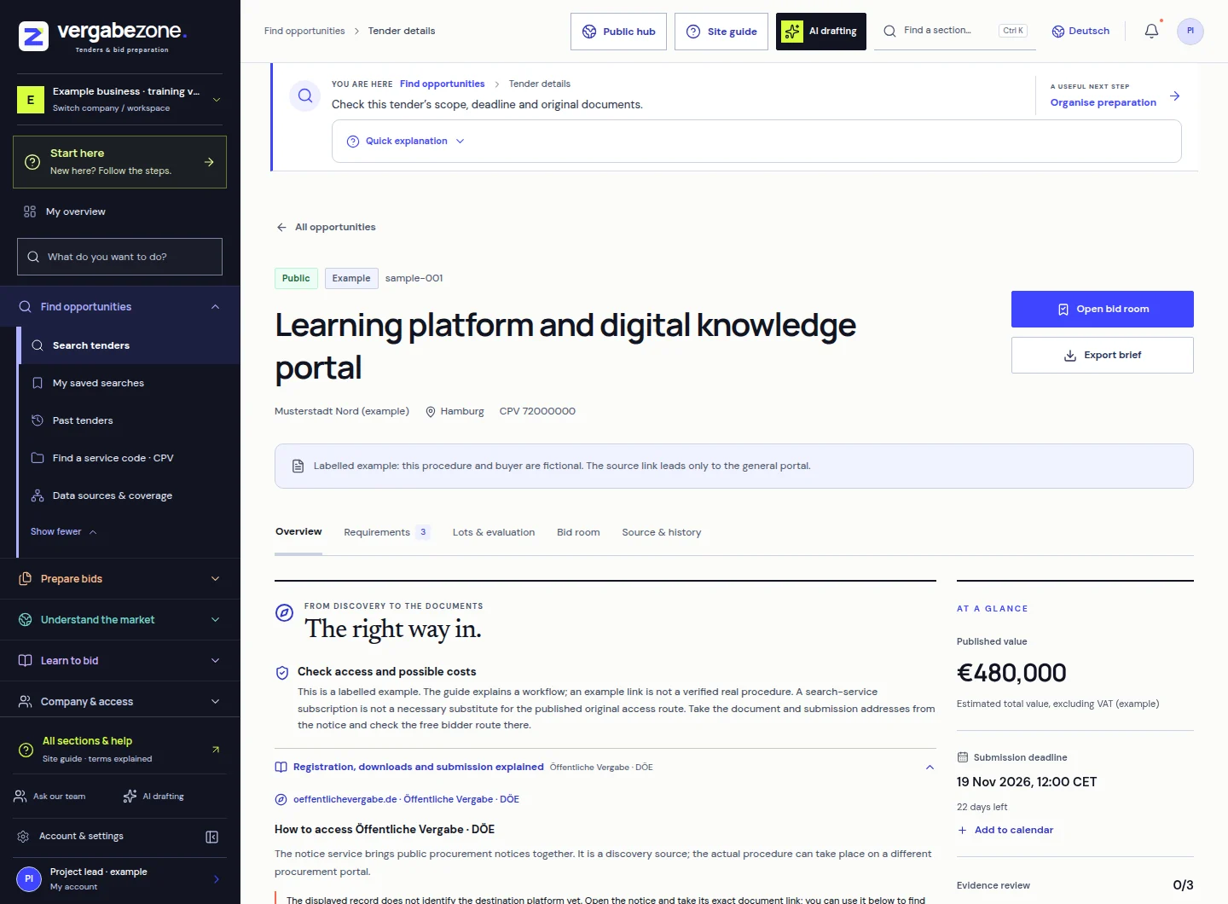Collapse the Find opportunities sidebar section
Screen dimensions: 1228x904
tap(215, 307)
